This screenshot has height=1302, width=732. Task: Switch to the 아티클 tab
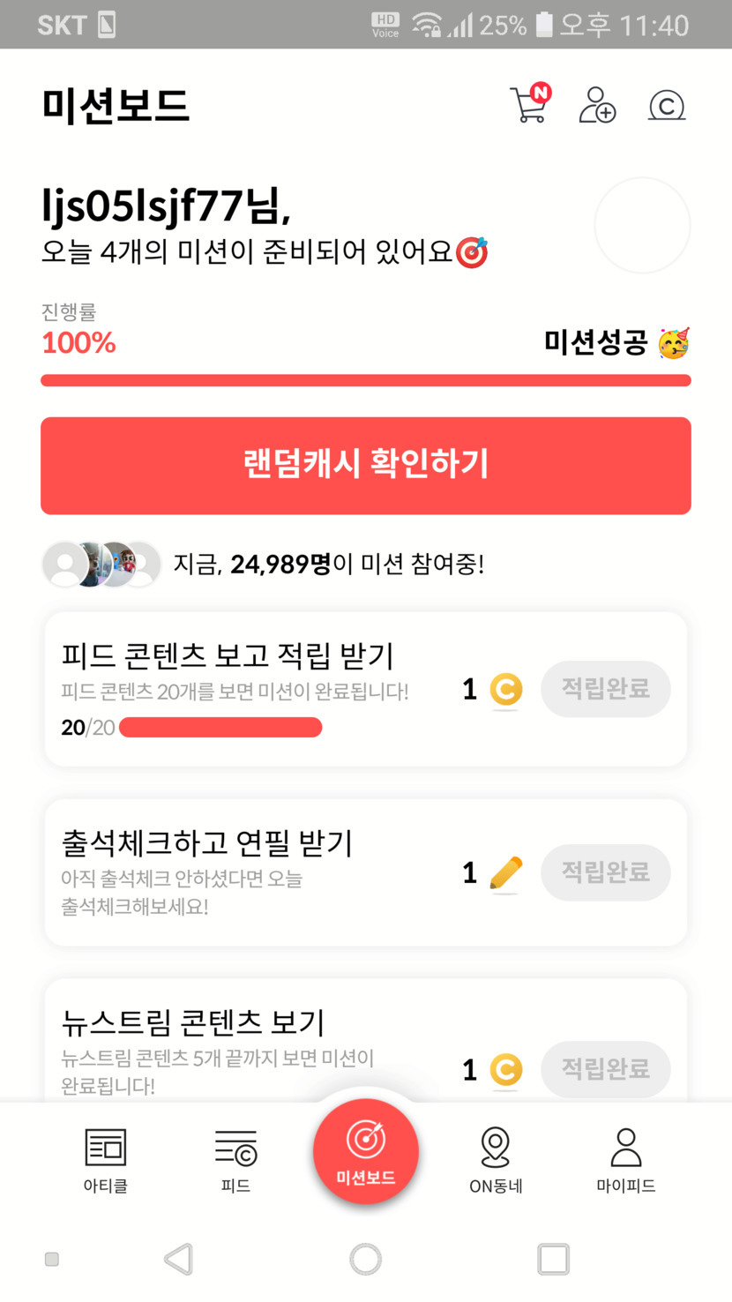(106, 1160)
